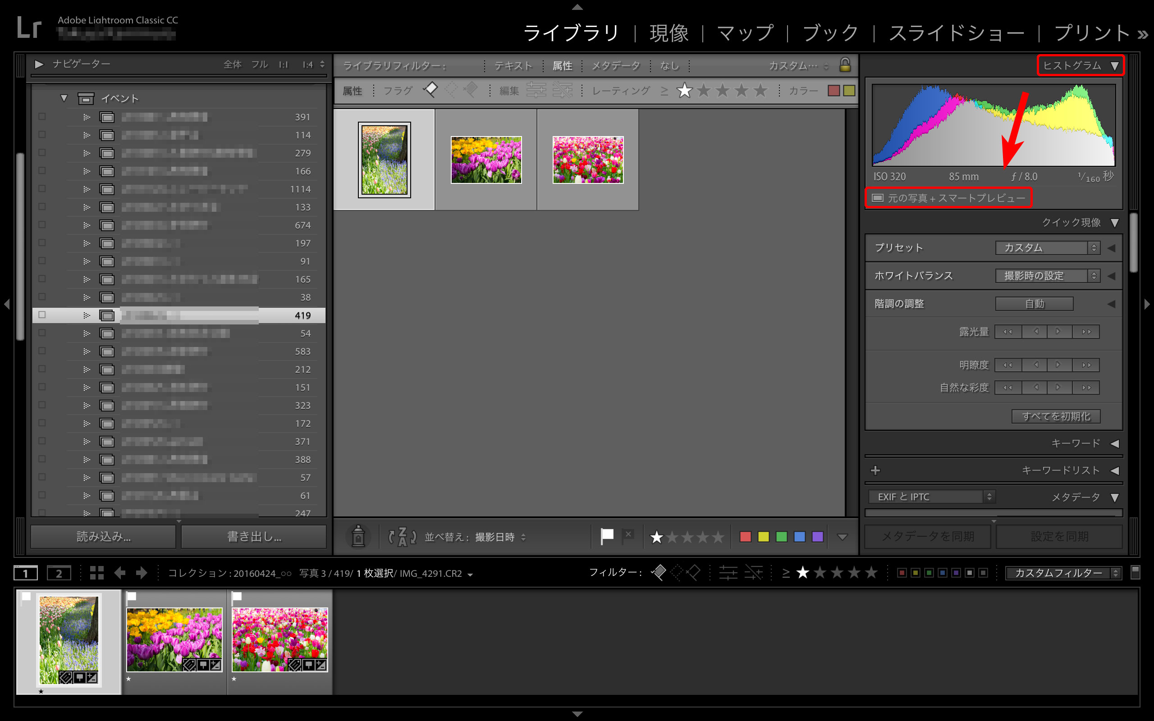Add keyword with plus icon
This screenshot has height=721, width=1154.
[875, 470]
